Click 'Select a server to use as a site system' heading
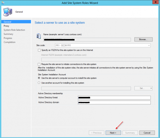 coord(60,23)
